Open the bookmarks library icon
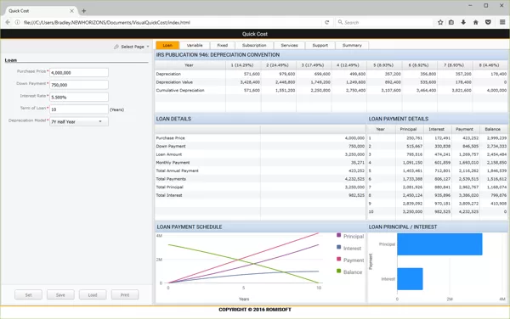This screenshot has height=319, width=510. click(x=451, y=22)
